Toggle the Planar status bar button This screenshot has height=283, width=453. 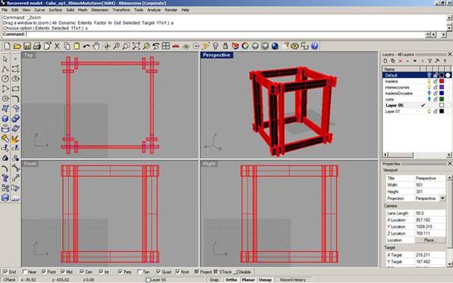[x=248, y=280]
